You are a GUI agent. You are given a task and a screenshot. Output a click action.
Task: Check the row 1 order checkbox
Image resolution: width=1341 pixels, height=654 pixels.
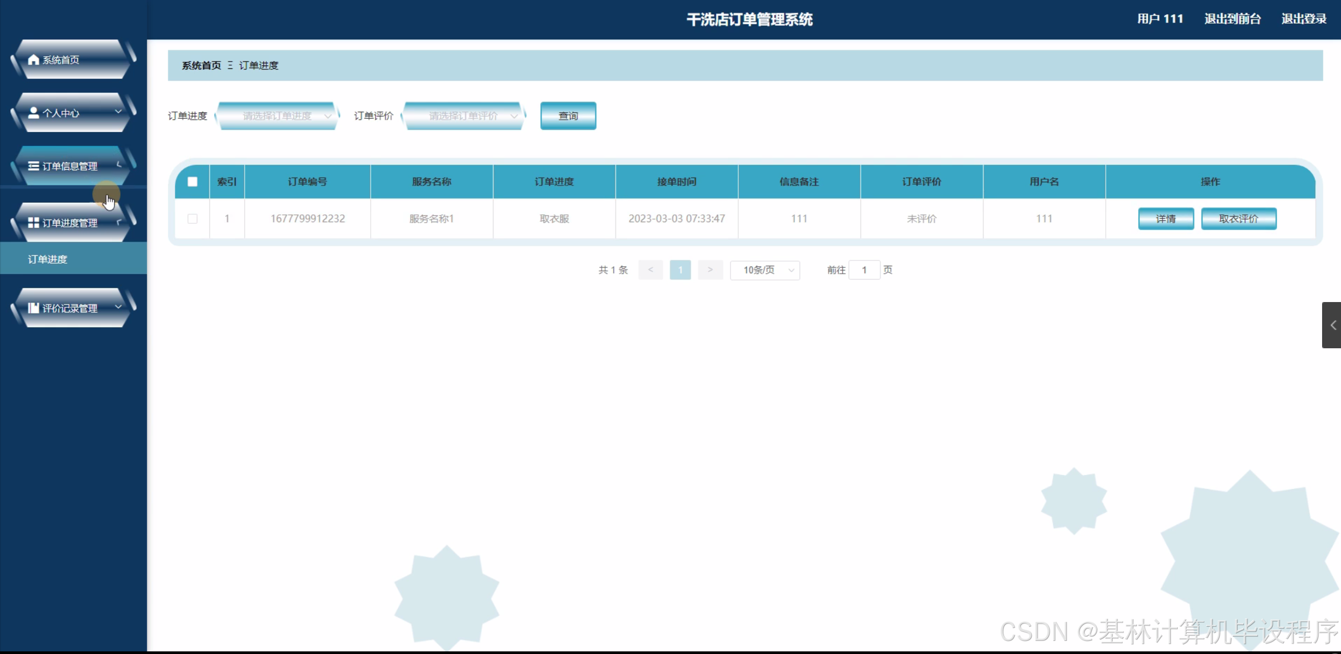[x=193, y=219]
